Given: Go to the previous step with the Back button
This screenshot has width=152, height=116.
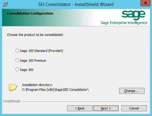Looking at the screenshot, I should coord(80,108).
